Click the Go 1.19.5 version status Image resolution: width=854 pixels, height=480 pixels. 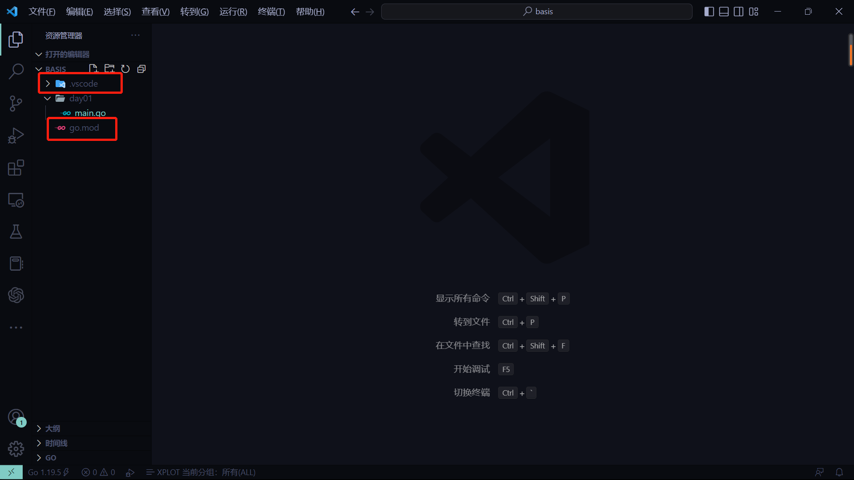click(x=48, y=472)
